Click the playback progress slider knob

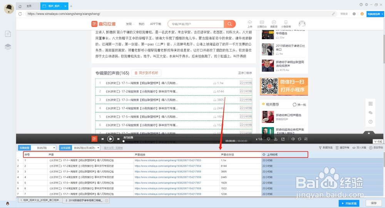124,141
